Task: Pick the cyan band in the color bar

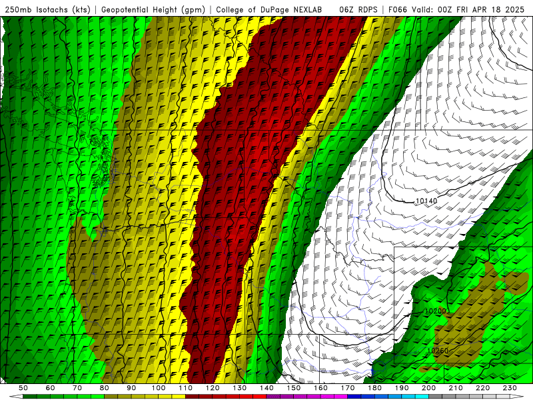Action: pos(422,396)
